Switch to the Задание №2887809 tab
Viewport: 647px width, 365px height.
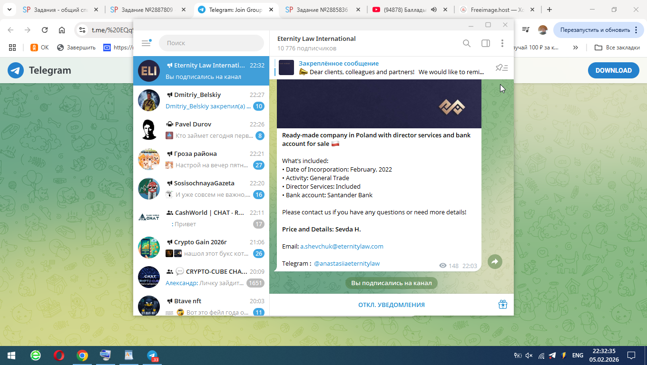point(149,10)
